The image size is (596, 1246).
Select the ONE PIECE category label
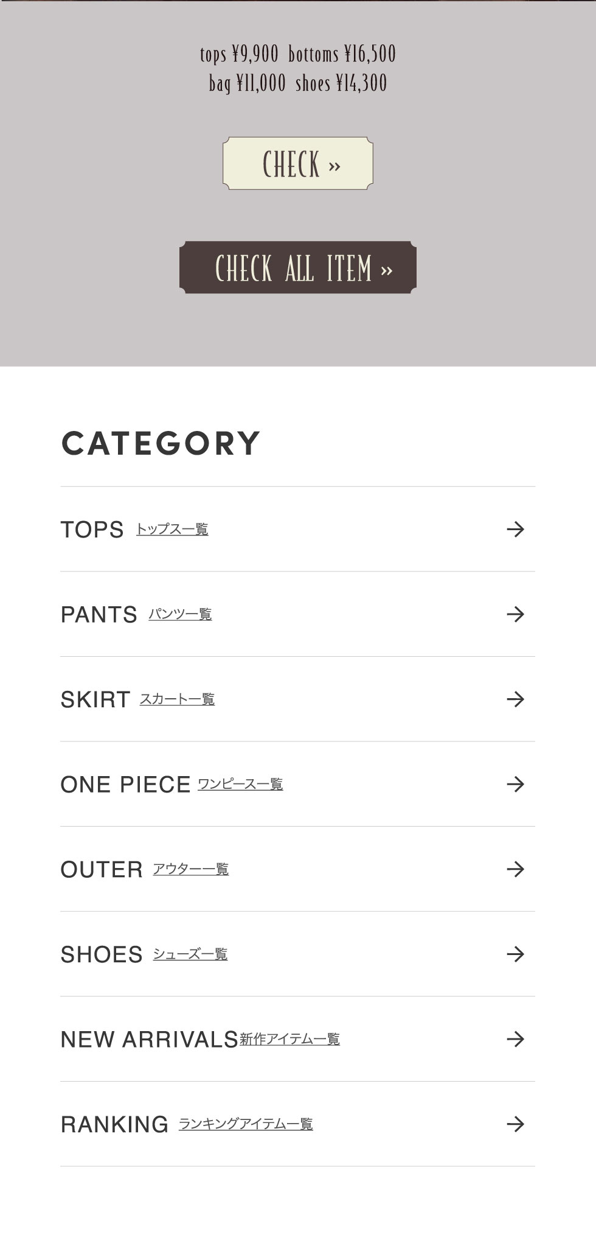tap(125, 785)
